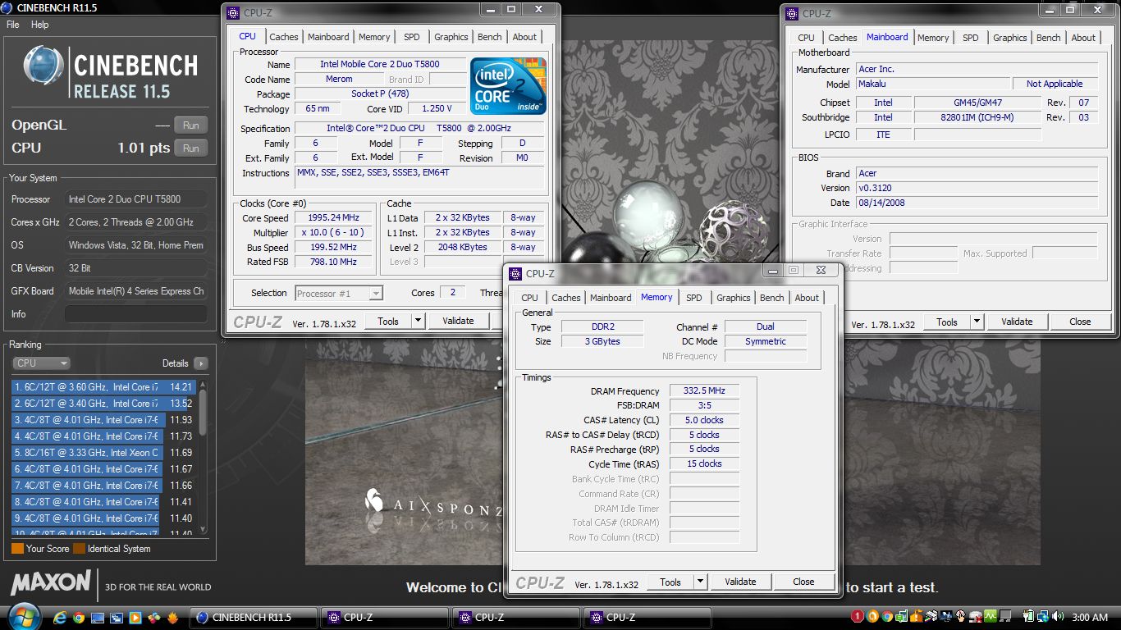Click the Switch Between Windows icon
The image size is (1121, 630).
pyautogui.click(x=117, y=617)
